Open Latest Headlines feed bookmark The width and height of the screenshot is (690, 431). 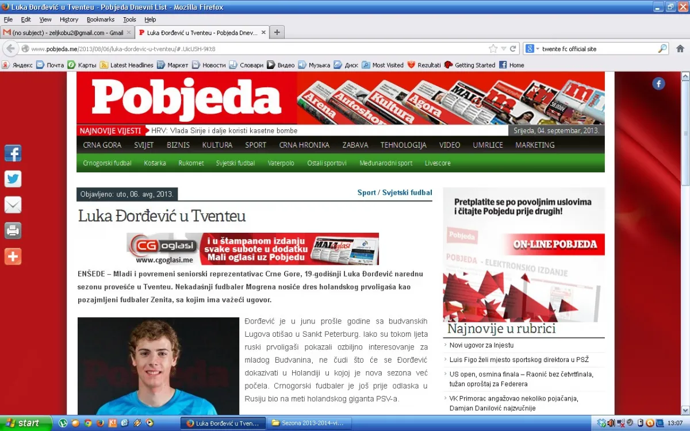[126, 65]
